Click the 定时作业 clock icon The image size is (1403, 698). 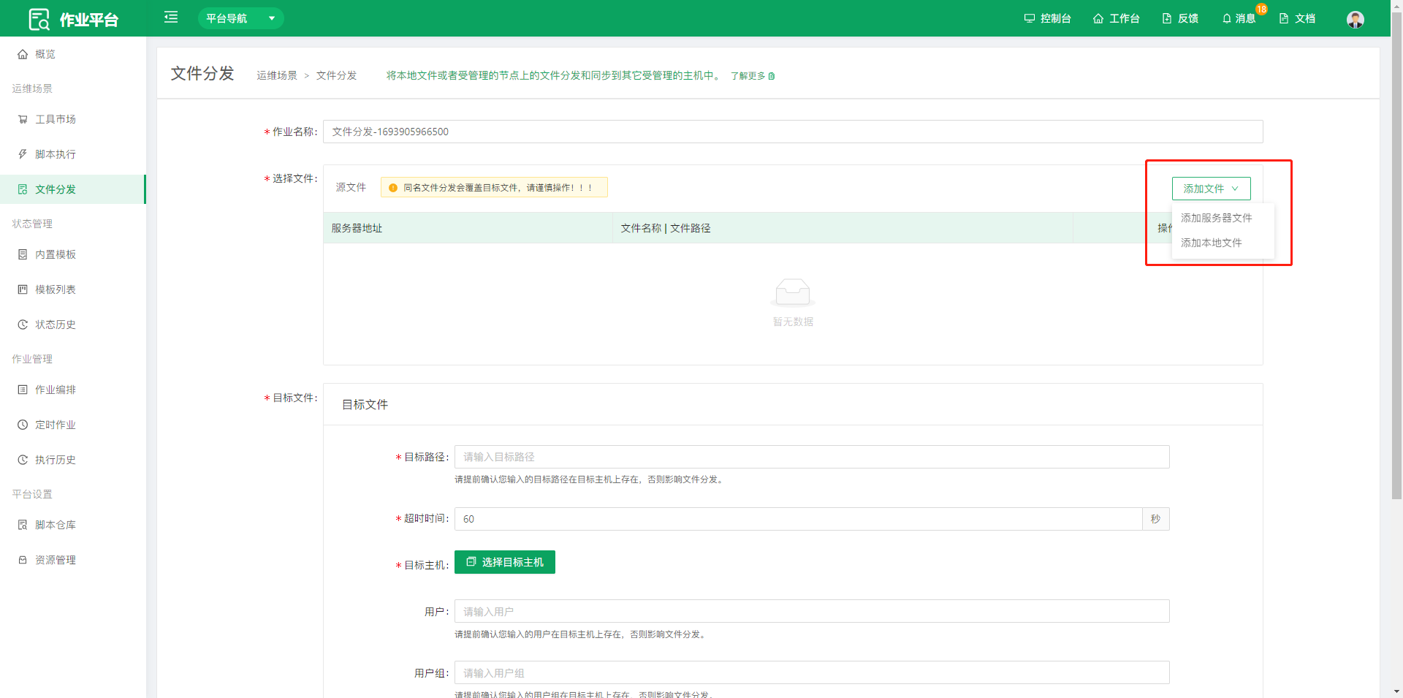click(23, 425)
